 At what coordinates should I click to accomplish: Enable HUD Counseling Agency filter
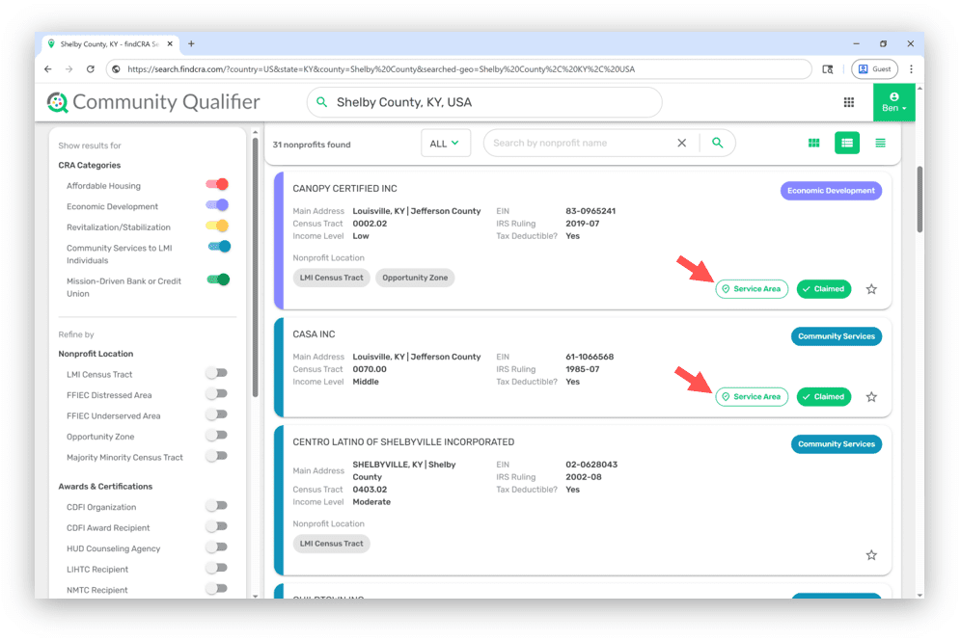point(217,547)
